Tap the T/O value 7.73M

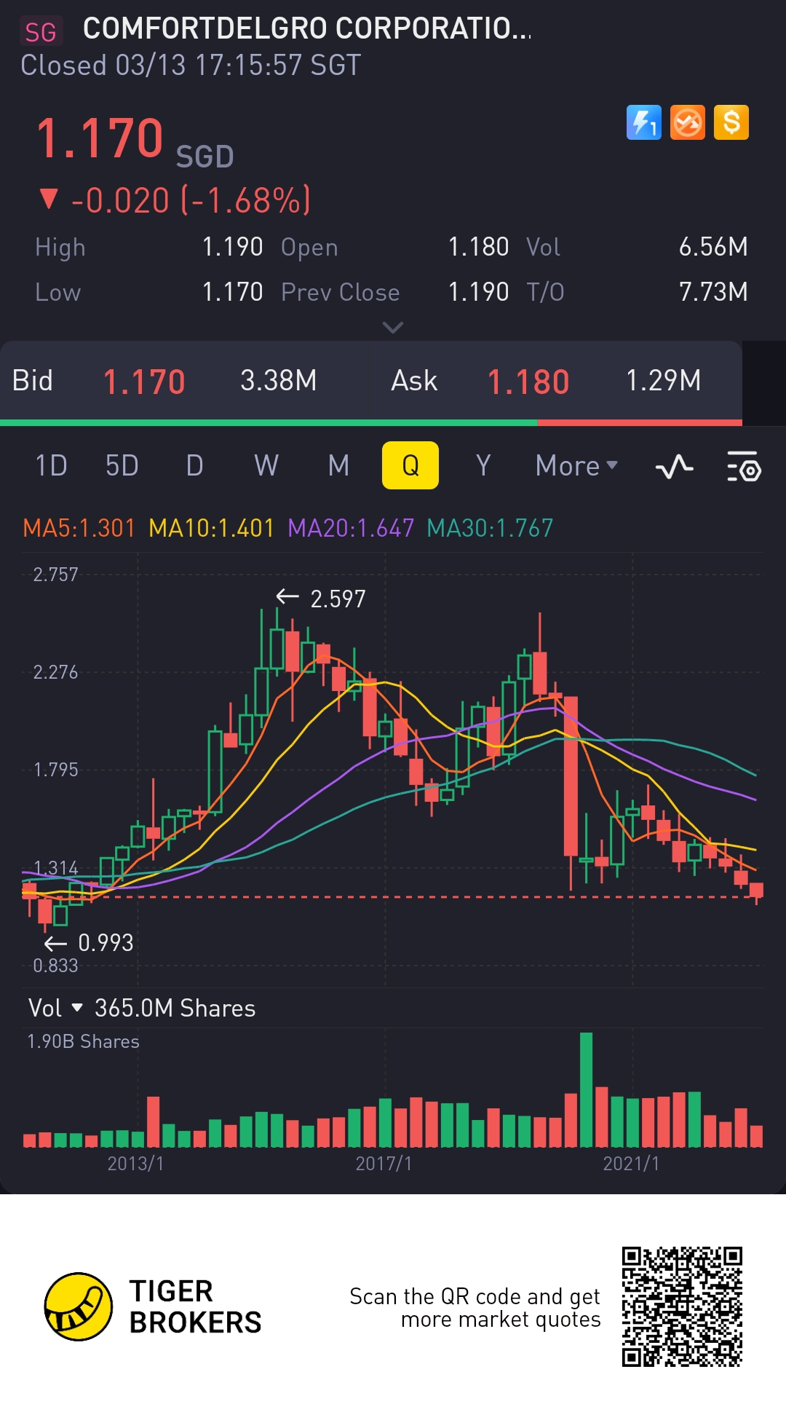pos(713,292)
